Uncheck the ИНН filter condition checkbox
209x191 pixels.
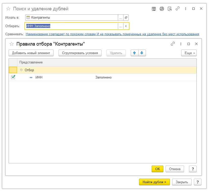tap(13, 77)
